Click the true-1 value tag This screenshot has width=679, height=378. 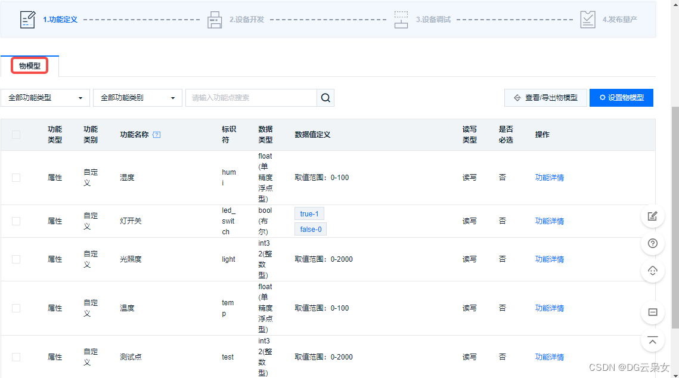[x=309, y=214]
